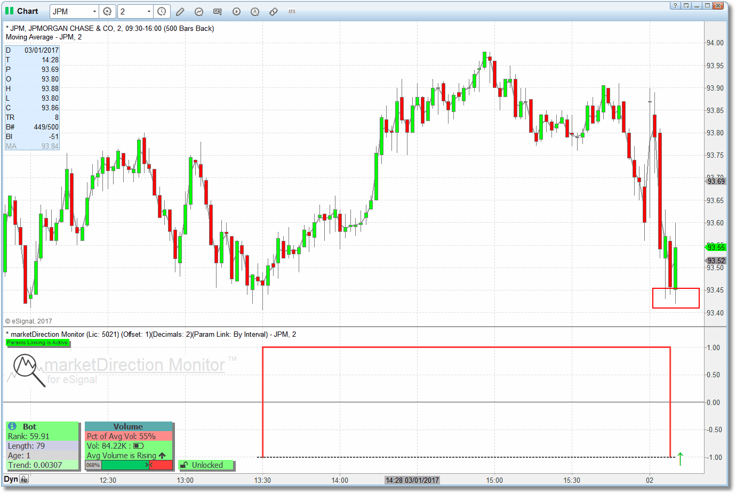Click the Pct of Avg Vol: 55% row
The height and width of the screenshot is (494, 736).
coord(129,436)
